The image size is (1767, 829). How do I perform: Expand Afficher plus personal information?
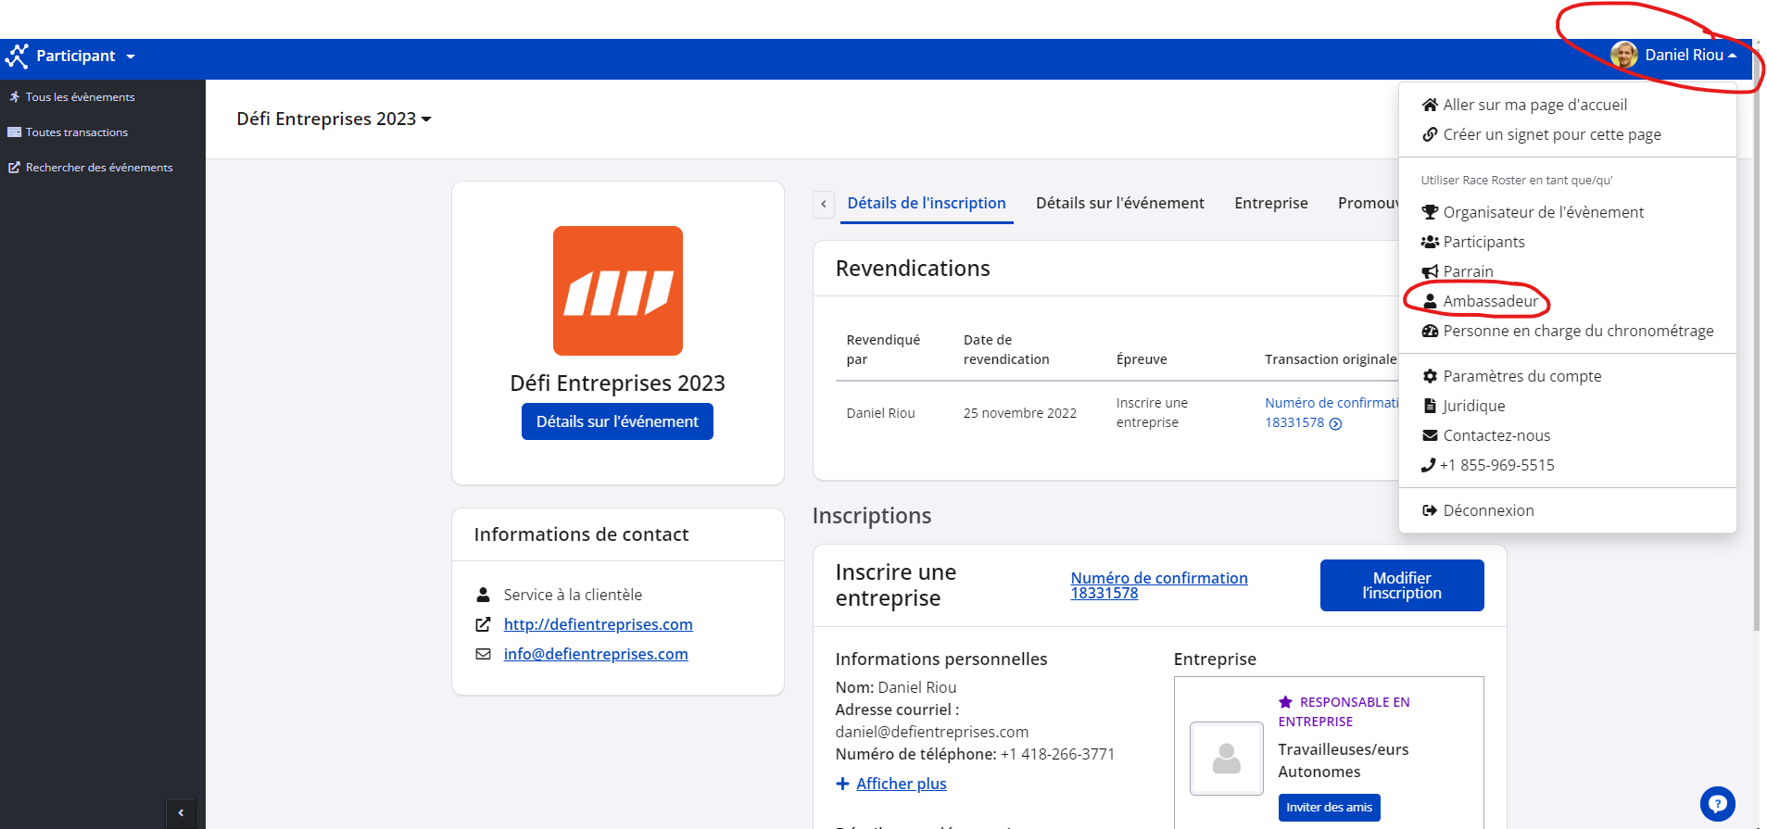click(x=891, y=784)
